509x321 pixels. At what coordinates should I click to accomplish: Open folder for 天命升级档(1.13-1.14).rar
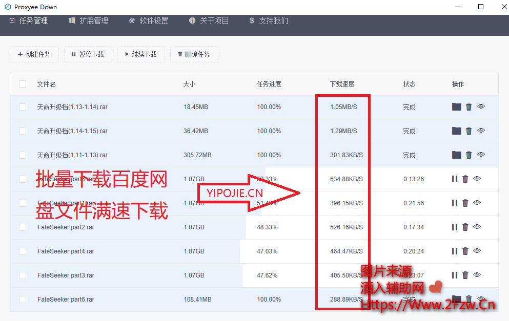[x=456, y=106]
